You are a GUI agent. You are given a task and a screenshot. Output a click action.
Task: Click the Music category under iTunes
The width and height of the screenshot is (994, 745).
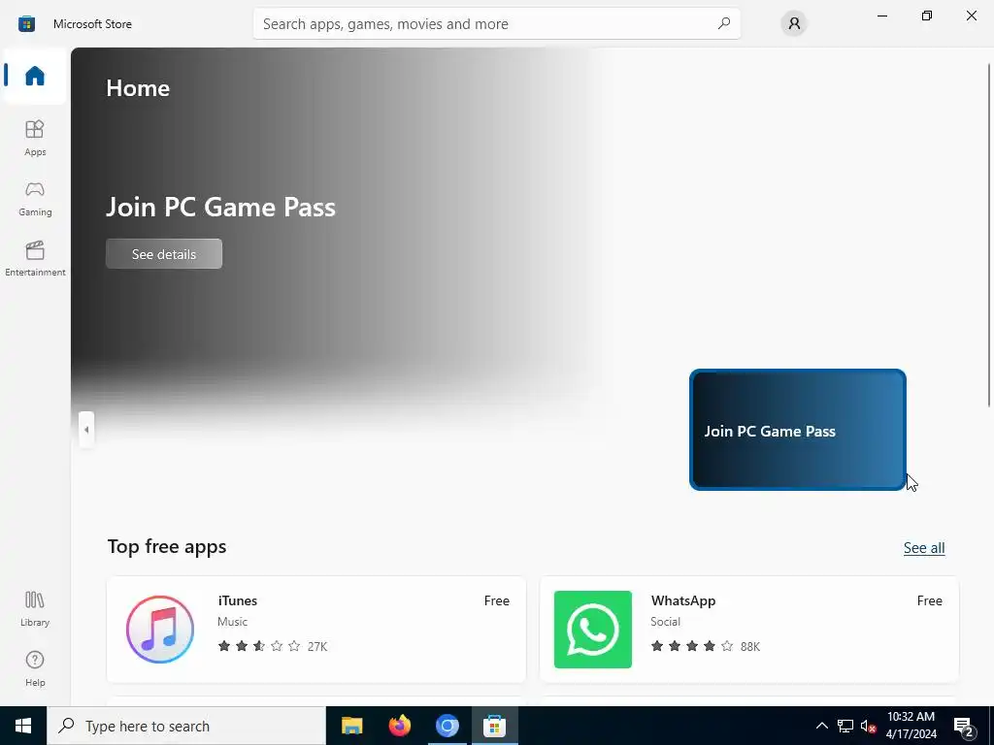click(233, 622)
